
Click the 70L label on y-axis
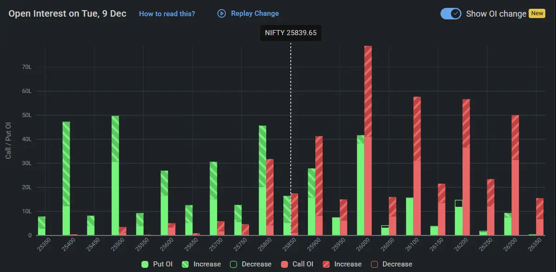27,67
